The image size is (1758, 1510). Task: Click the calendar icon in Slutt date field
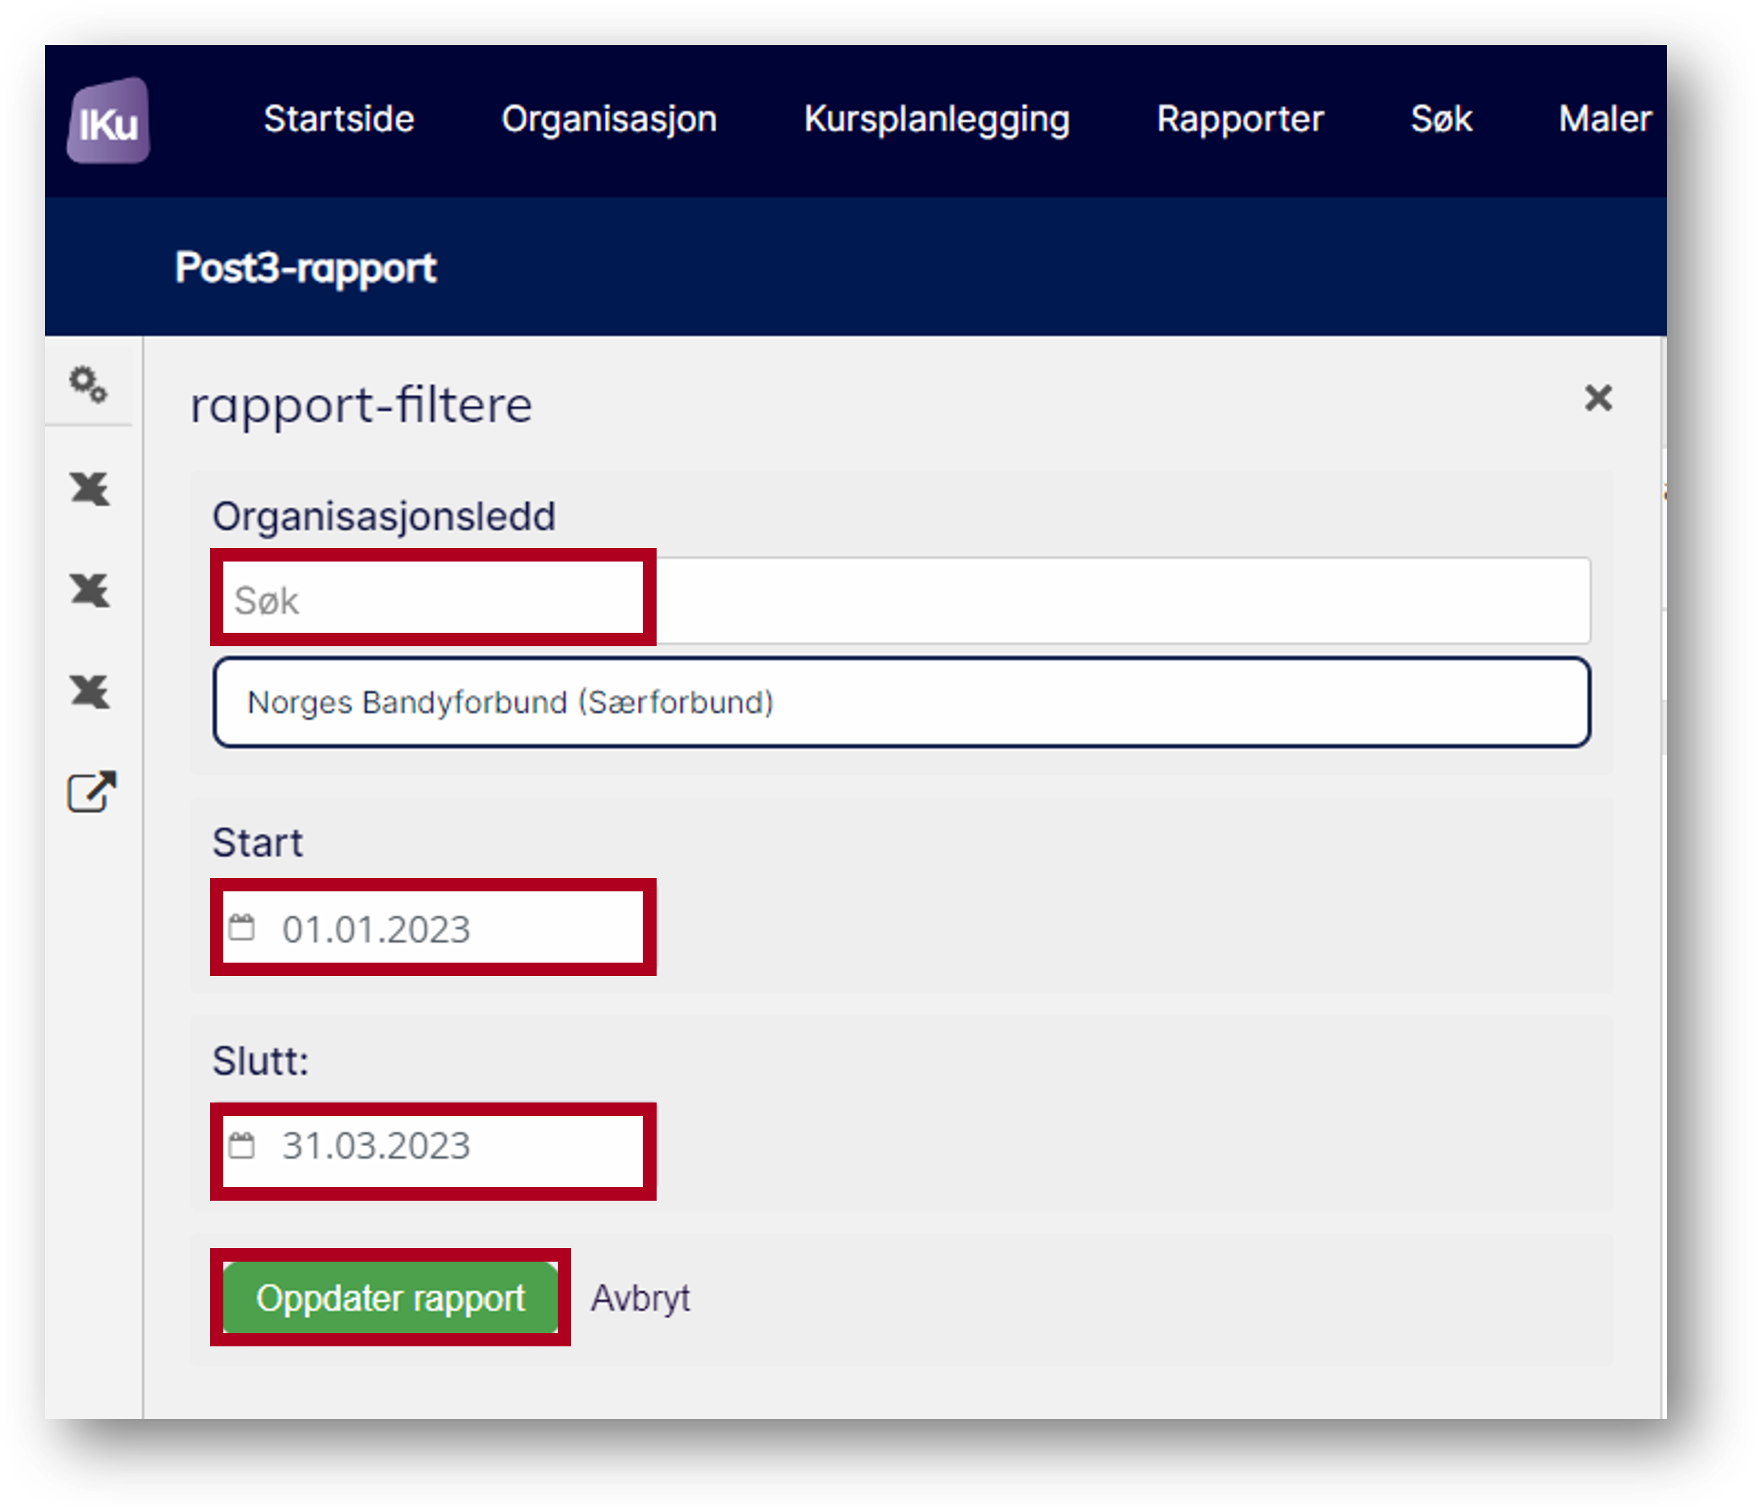[x=242, y=1145]
